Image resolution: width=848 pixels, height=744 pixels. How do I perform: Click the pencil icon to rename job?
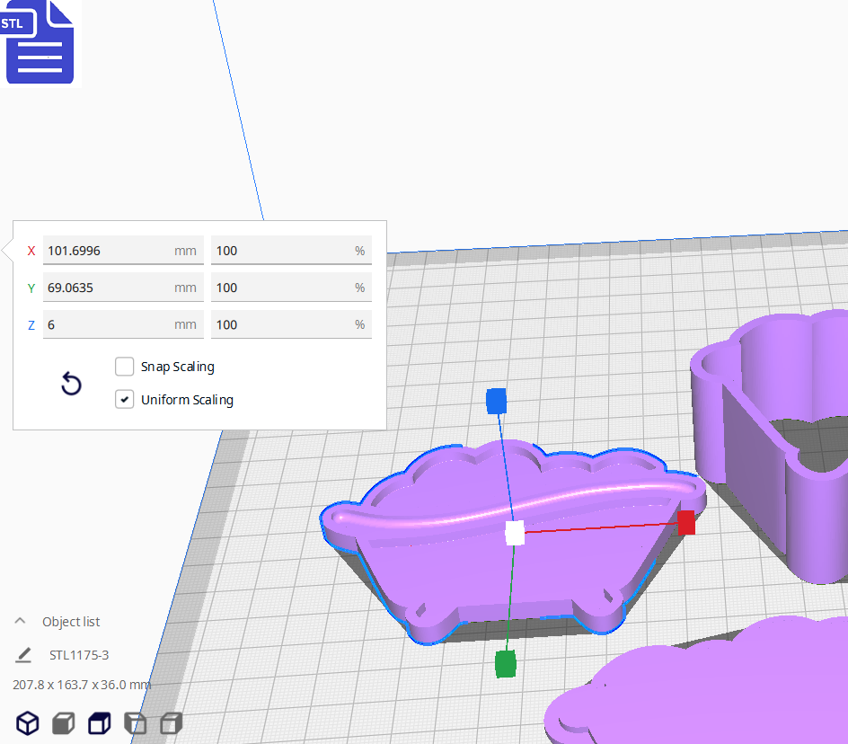23,655
